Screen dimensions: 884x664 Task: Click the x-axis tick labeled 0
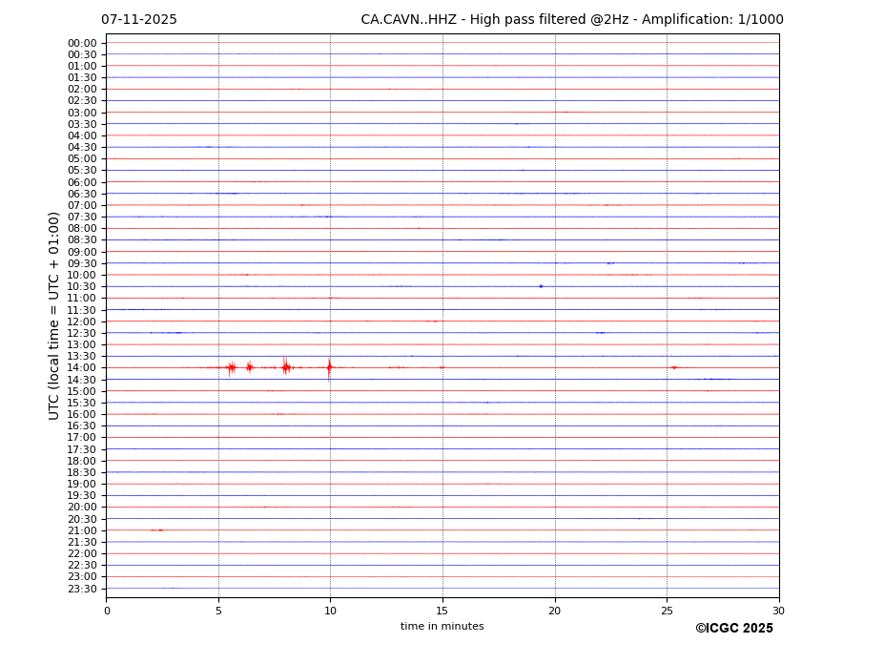click(107, 612)
